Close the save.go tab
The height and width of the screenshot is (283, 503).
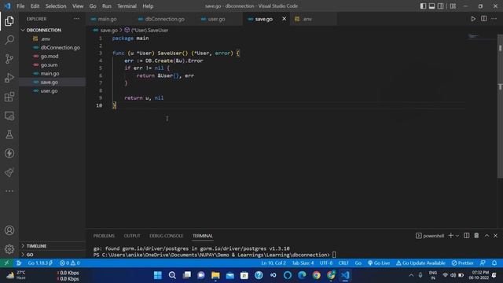point(285,19)
